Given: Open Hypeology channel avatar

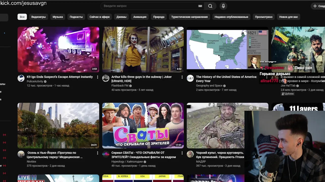Looking at the screenshot, I should tap(106, 154).
